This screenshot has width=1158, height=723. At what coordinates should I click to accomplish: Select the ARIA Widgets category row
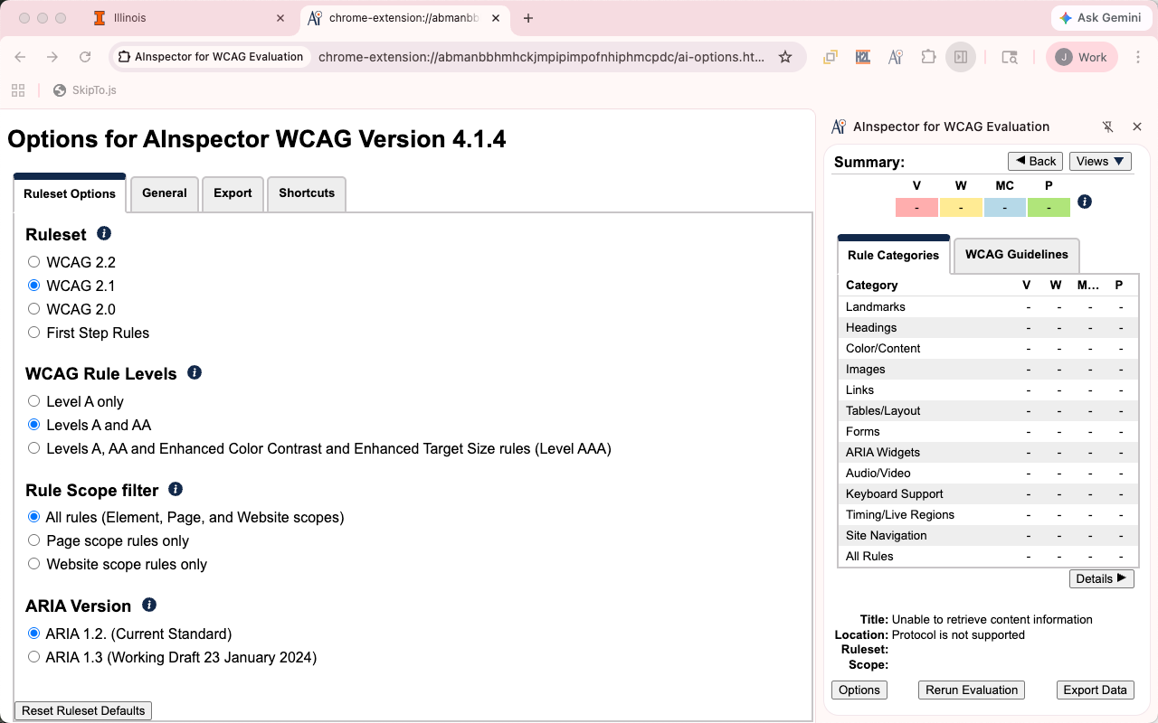pyautogui.click(x=988, y=453)
